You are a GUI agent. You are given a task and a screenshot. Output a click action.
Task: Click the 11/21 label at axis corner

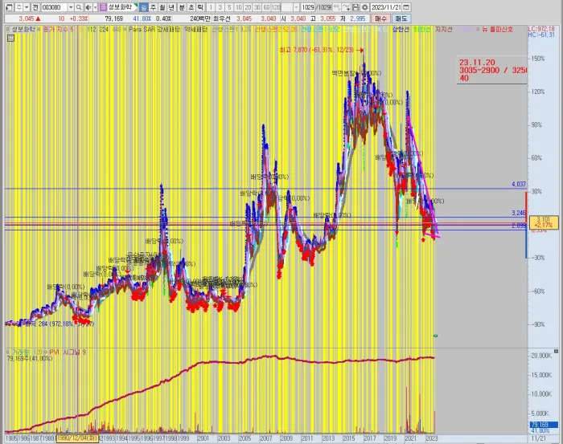click(538, 438)
